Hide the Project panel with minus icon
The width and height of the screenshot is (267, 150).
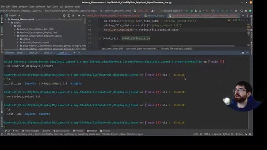click(x=83, y=15)
